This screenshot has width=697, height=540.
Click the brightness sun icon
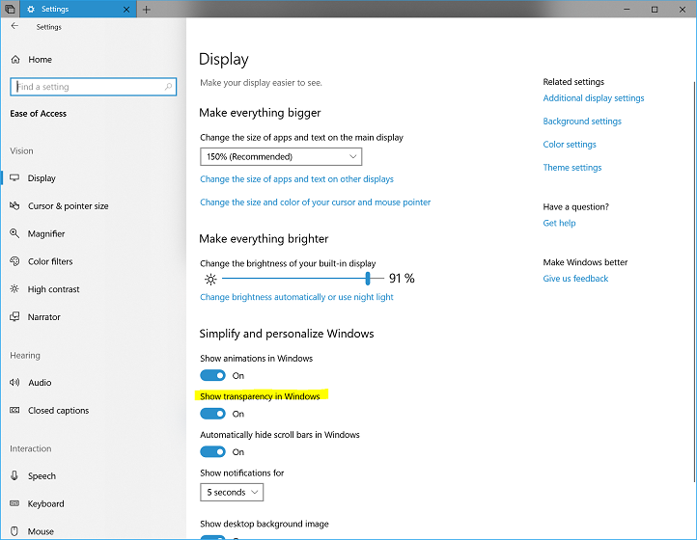pos(210,279)
